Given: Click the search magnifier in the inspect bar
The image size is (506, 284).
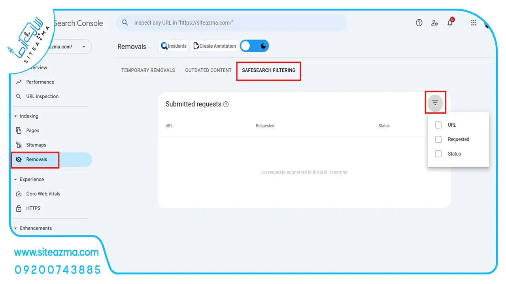Looking at the screenshot, I should [x=125, y=23].
